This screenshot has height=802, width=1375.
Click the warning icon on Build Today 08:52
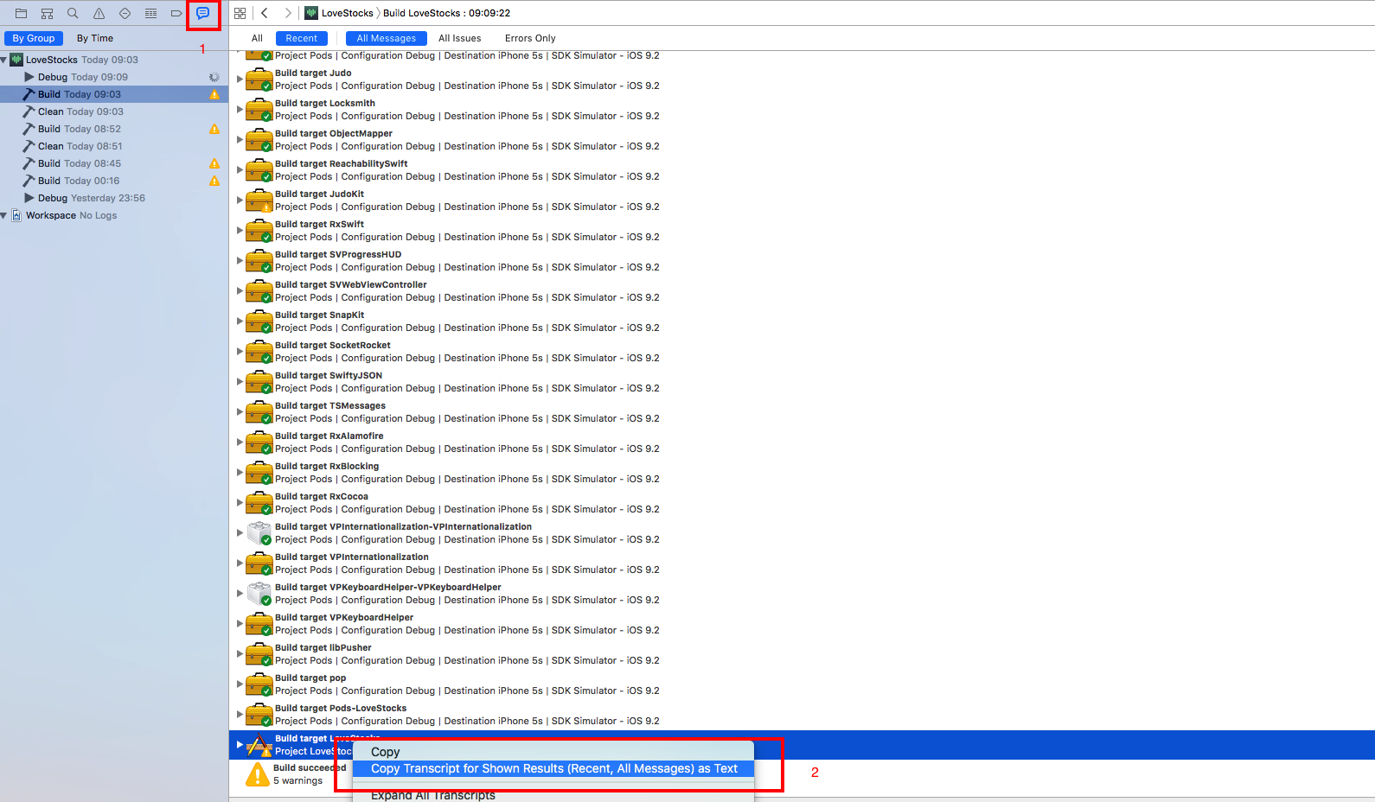(x=214, y=129)
